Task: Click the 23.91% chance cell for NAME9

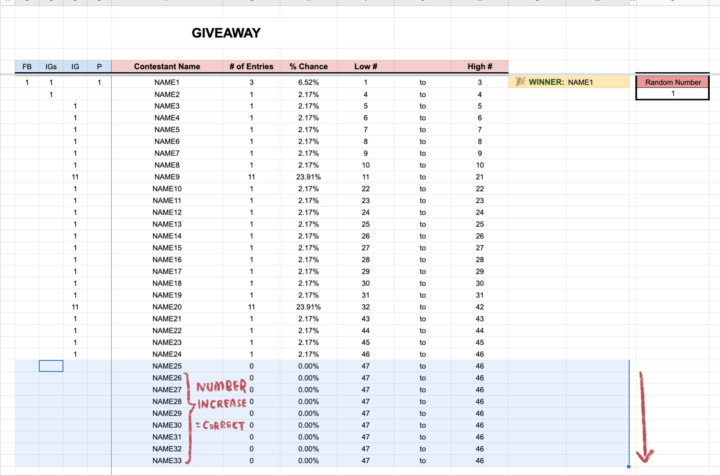Action: point(308,177)
